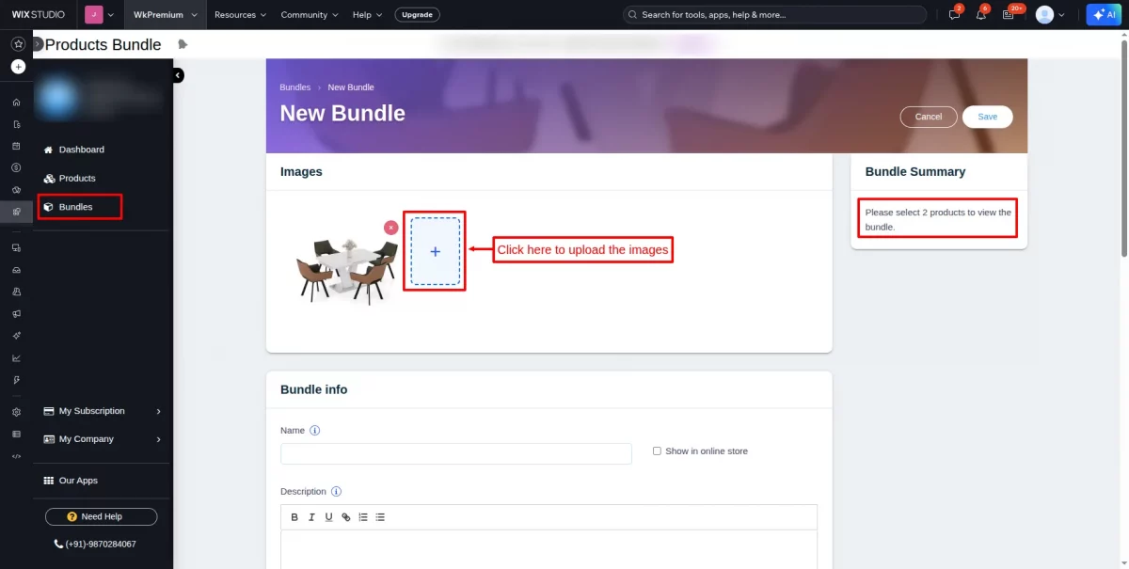Expand the My Subscription section
This screenshot has height=569, width=1129.
click(x=101, y=410)
